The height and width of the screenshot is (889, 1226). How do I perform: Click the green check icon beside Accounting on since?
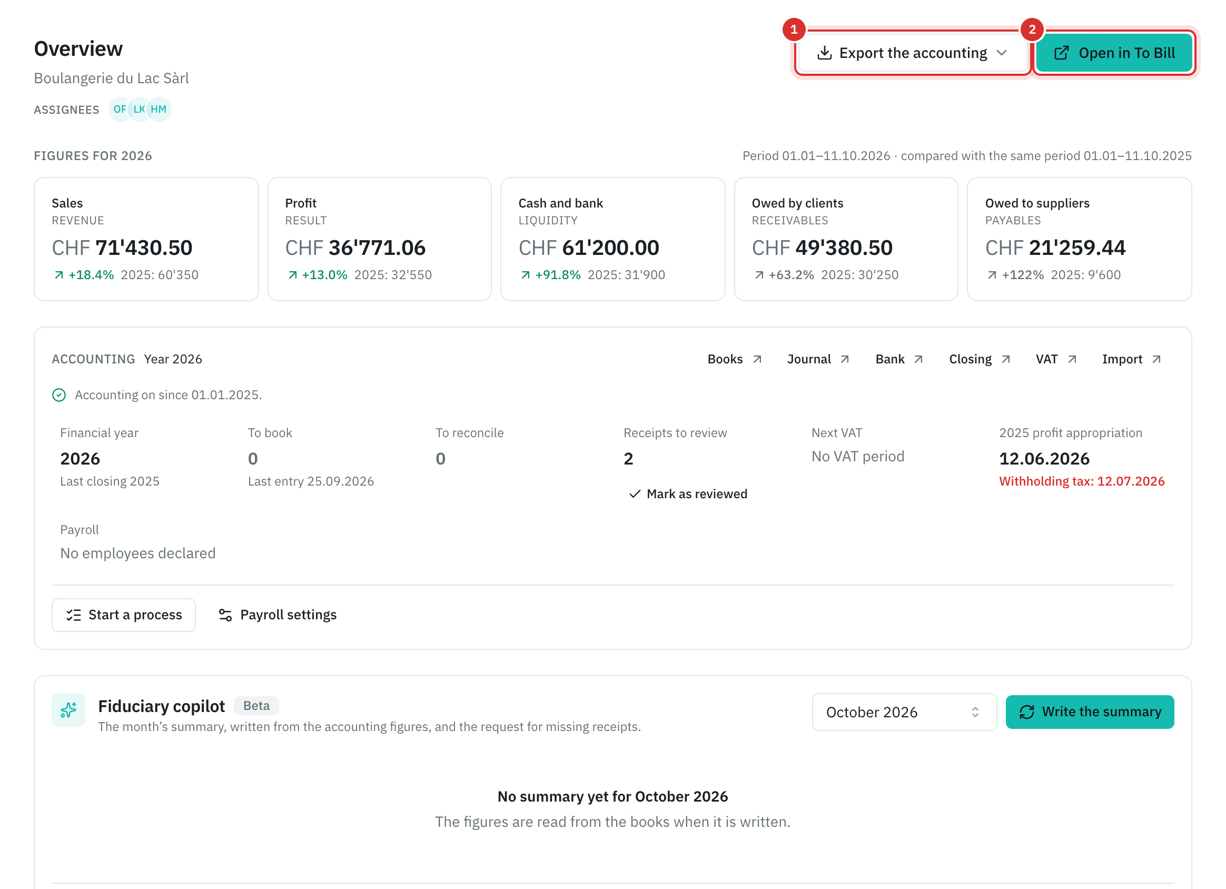(x=59, y=396)
